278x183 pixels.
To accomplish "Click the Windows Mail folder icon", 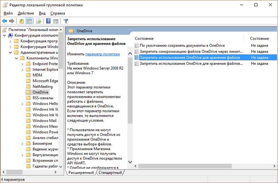I will [28, 121].
